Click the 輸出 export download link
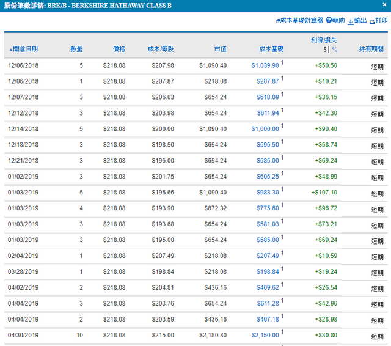The image size is (391, 346). tap(357, 20)
